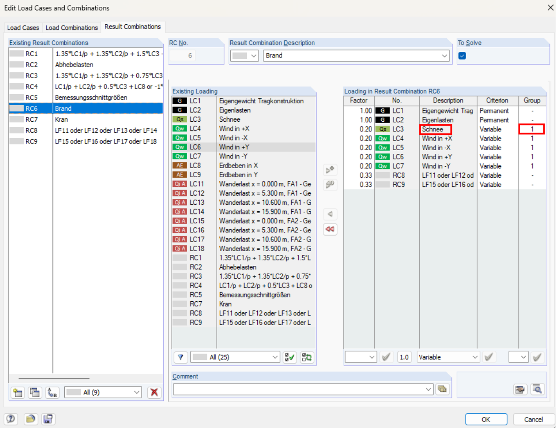Click the save diskette icon at bottom left
Image resolution: width=556 pixels, height=428 pixels.
tap(47, 419)
